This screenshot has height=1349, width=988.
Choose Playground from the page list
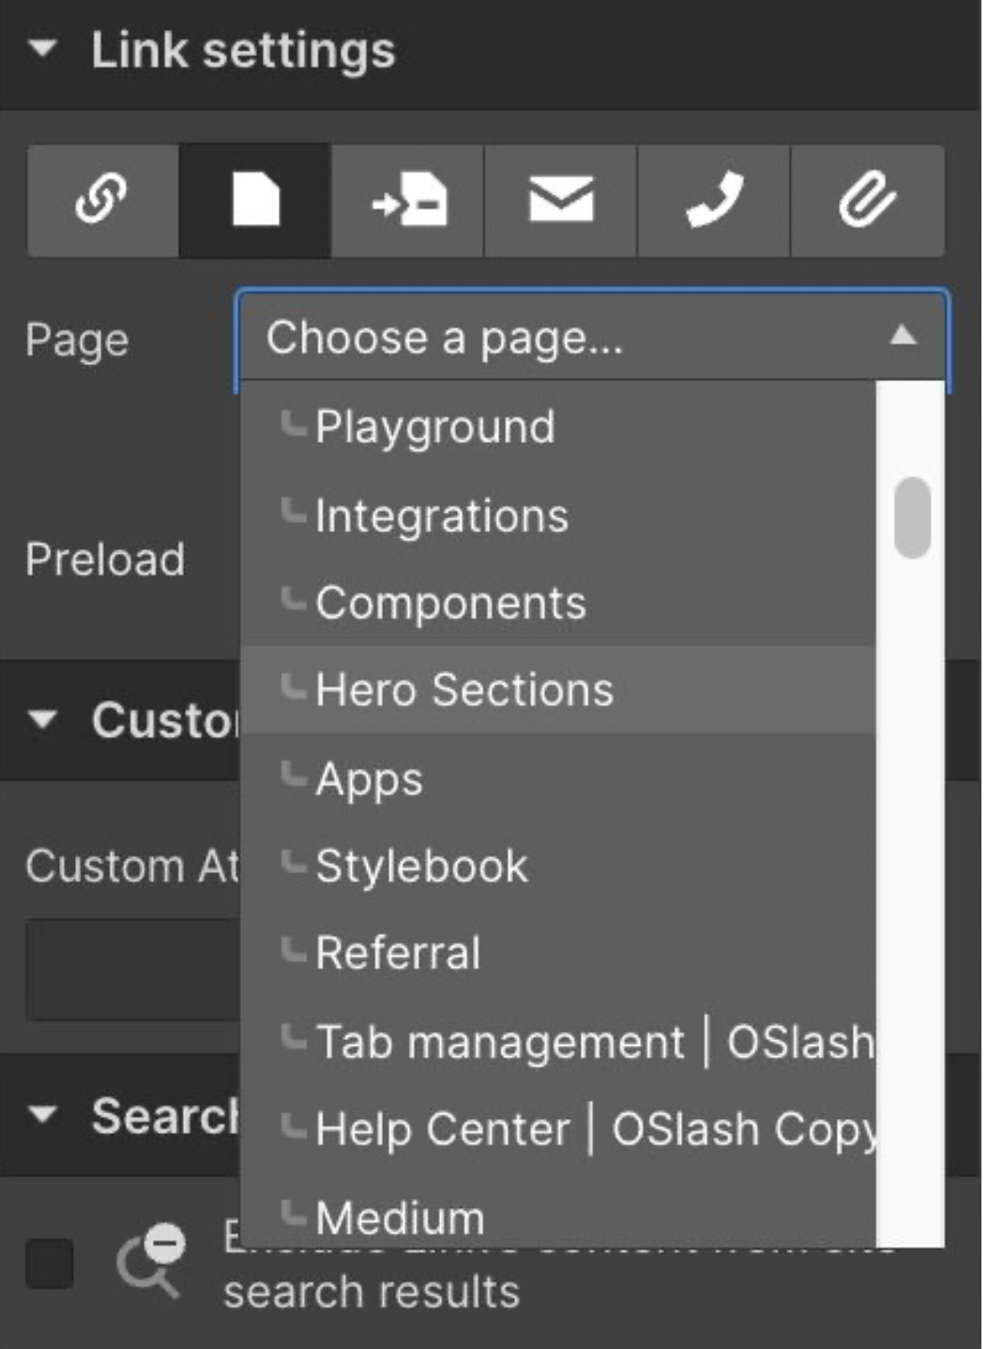pyautogui.click(x=435, y=428)
